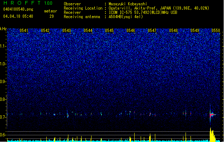
Task: Click the kHz axis unit label
Action: [x=3, y=29]
